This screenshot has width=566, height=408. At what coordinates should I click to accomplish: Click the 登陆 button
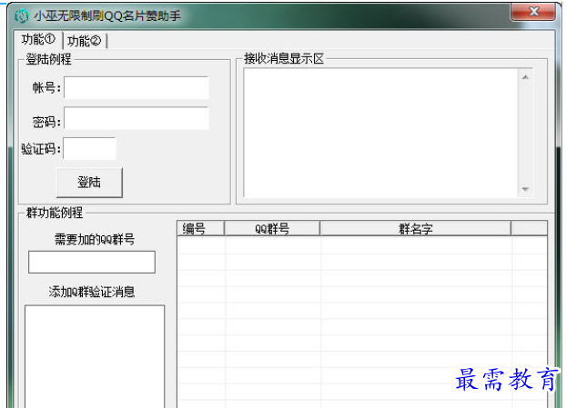click(x=89, y=183)
